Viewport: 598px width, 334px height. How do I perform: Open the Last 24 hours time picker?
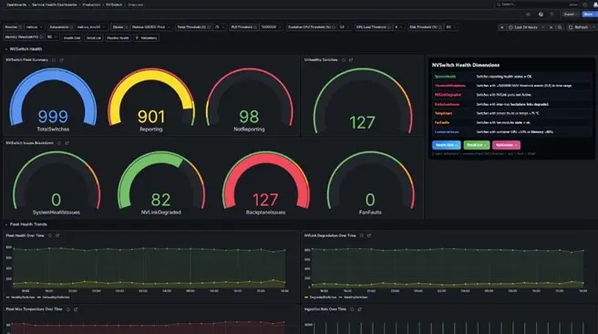526,27
